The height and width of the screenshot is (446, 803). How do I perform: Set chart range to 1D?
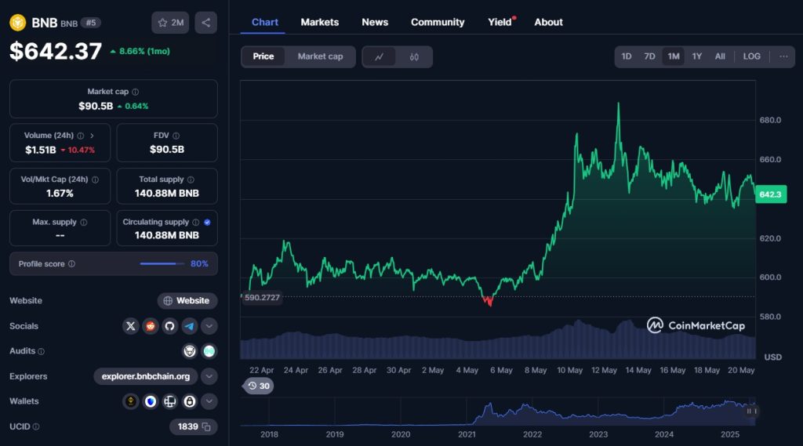point(627,56)
